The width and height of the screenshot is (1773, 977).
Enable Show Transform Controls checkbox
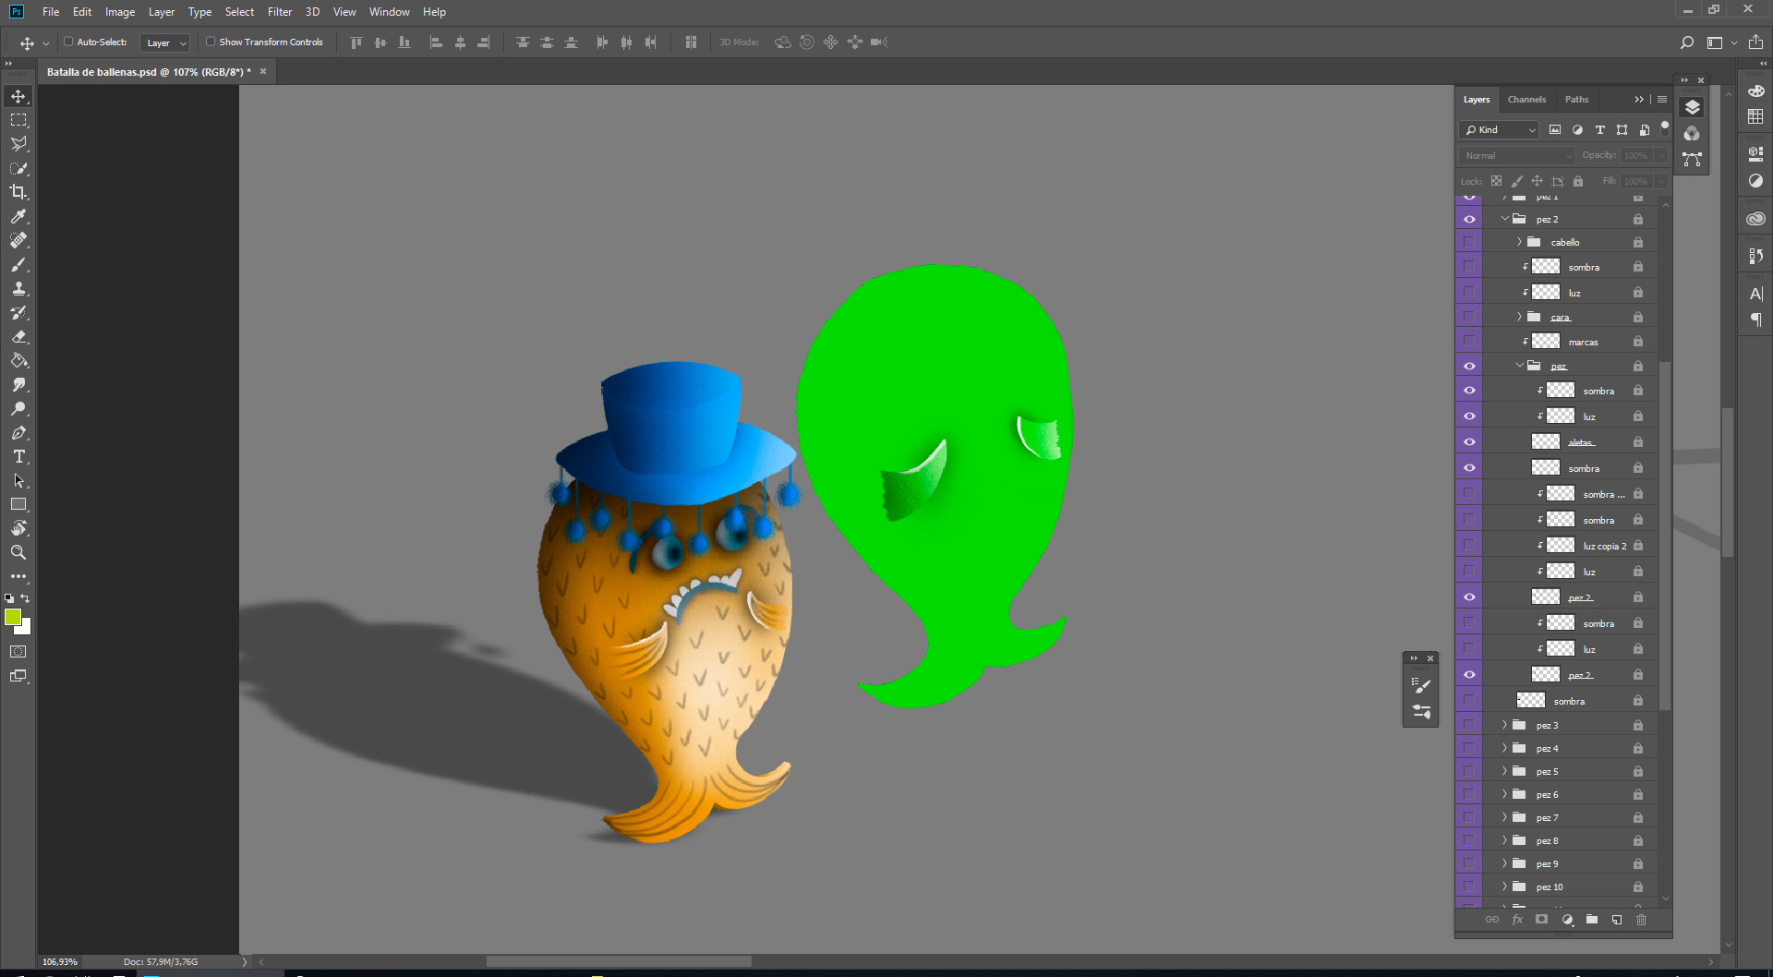211,42
